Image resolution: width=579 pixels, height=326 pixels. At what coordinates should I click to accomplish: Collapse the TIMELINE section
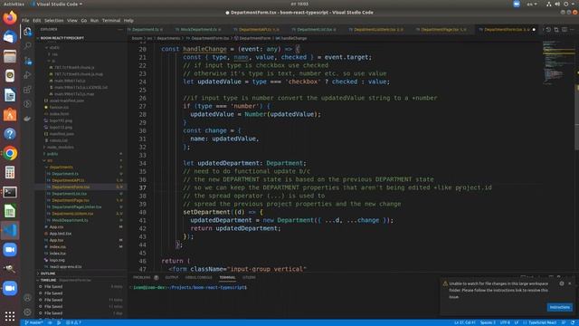coord(48,280)
